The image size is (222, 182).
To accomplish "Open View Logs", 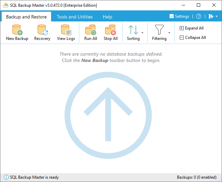I will coord(66,33).
